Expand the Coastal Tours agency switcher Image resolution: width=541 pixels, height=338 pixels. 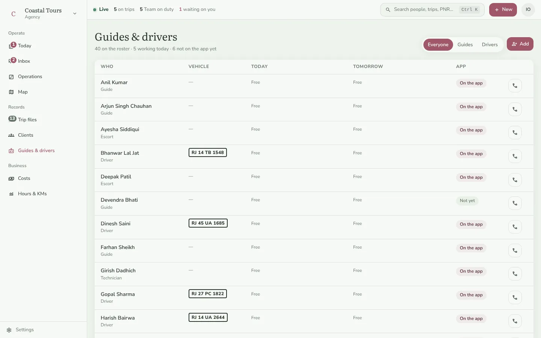tap(43, 14)
